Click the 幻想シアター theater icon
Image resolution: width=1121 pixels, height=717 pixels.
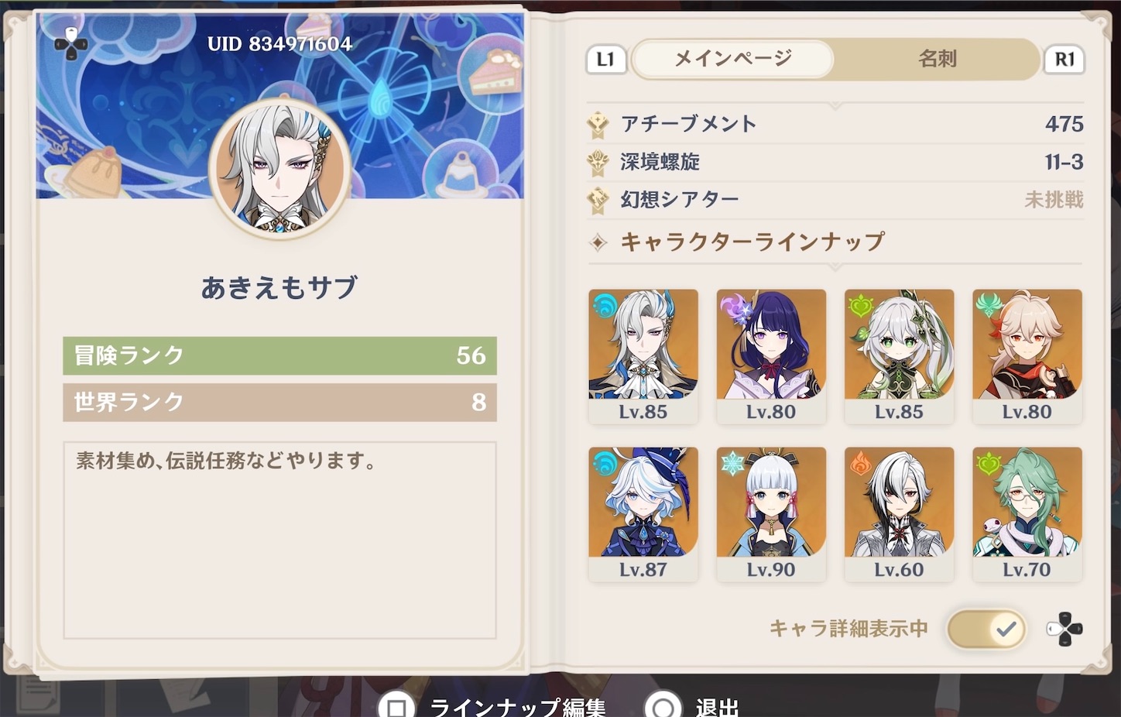(598, 200)
